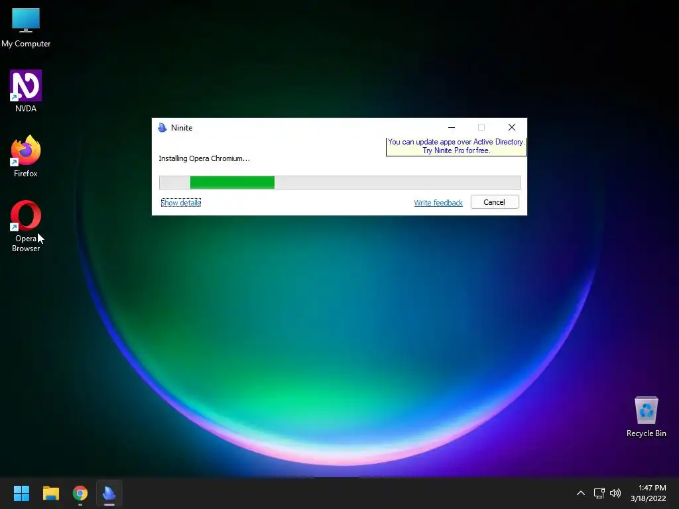Viewport: 679px width, 509px height.
Task: Click the 'Installing Opera Chromium...' status text
Action: tap(204, 158)
